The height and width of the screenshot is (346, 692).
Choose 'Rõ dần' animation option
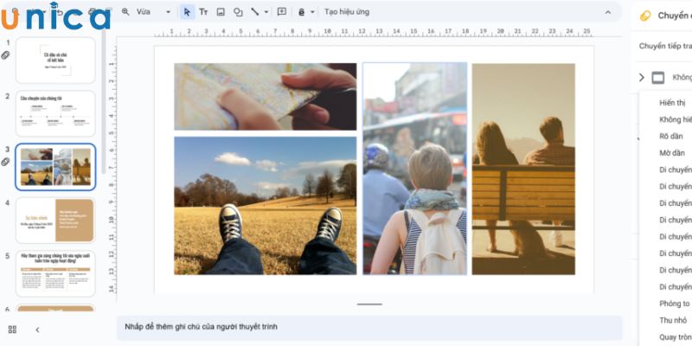coord(671,137)
